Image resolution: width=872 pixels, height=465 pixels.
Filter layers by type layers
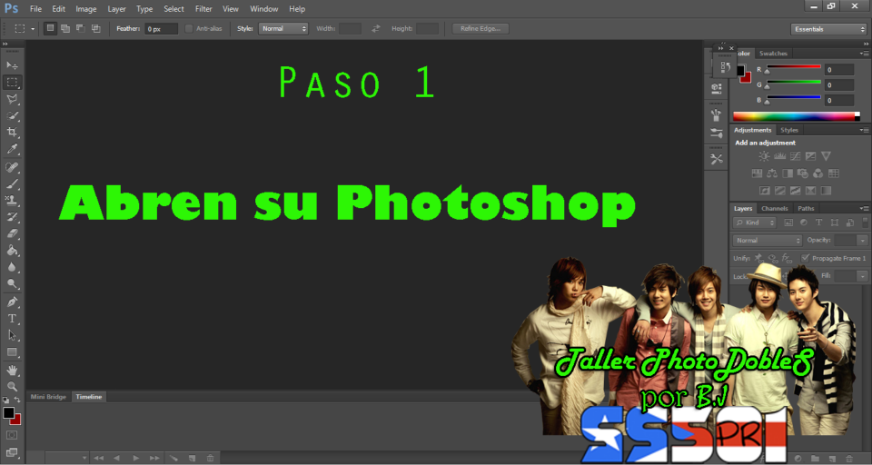818,223
